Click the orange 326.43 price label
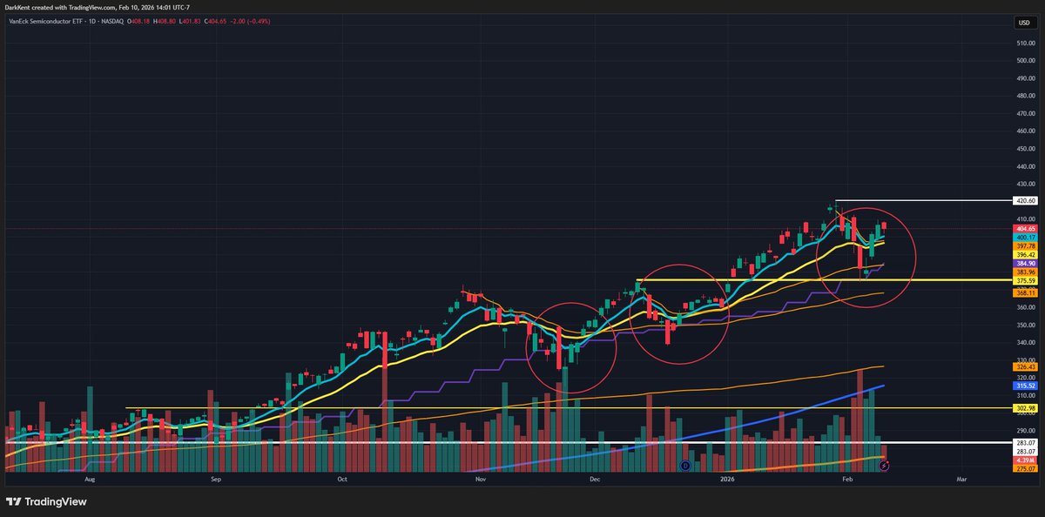This screenshot has height=517, width=1045. point(1025,367)
